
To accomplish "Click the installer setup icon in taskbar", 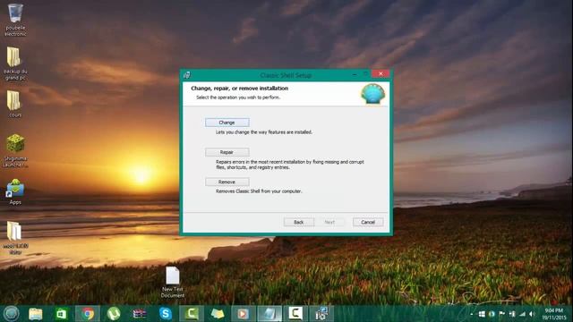I will pos(321,314).
